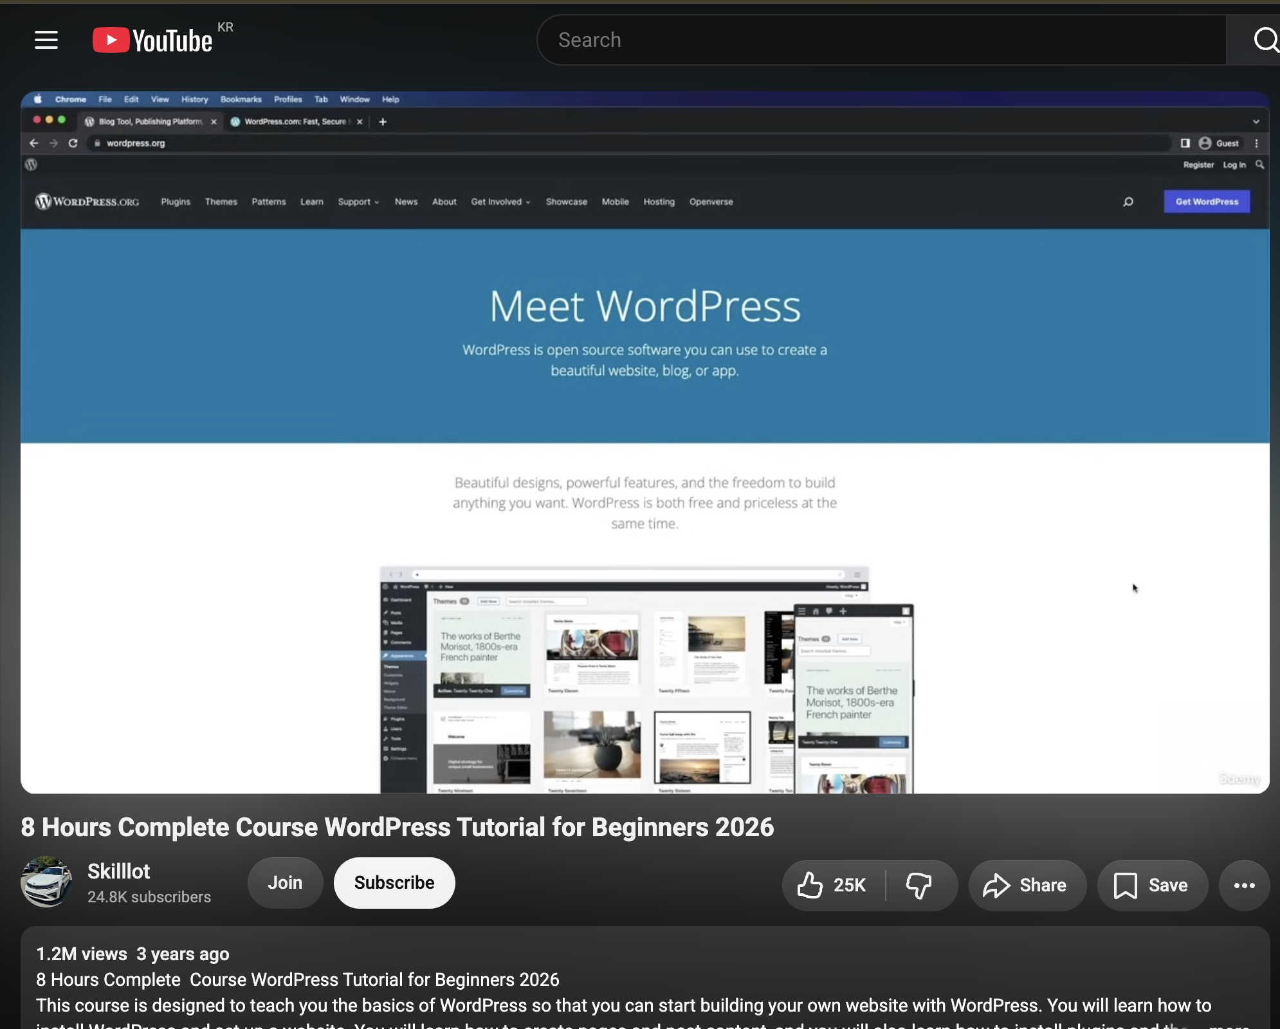1280x1029 pixels.
Task: Save the video to a playlist
Action: pyautogui.click(x=1152, y=885)
